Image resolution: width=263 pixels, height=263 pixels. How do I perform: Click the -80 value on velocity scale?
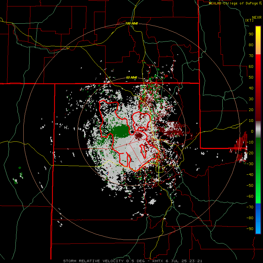point(250,218)
